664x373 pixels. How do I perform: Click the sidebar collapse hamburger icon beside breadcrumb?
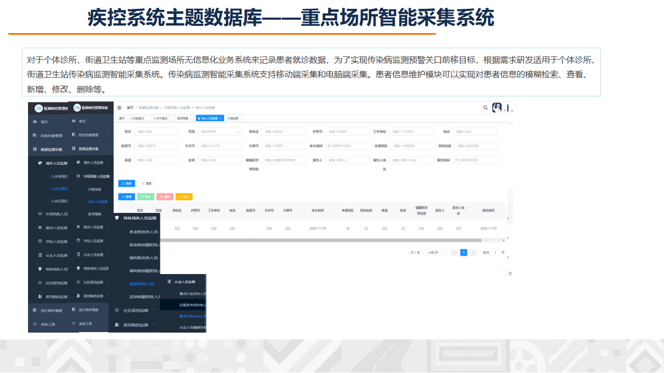(119, 107)
